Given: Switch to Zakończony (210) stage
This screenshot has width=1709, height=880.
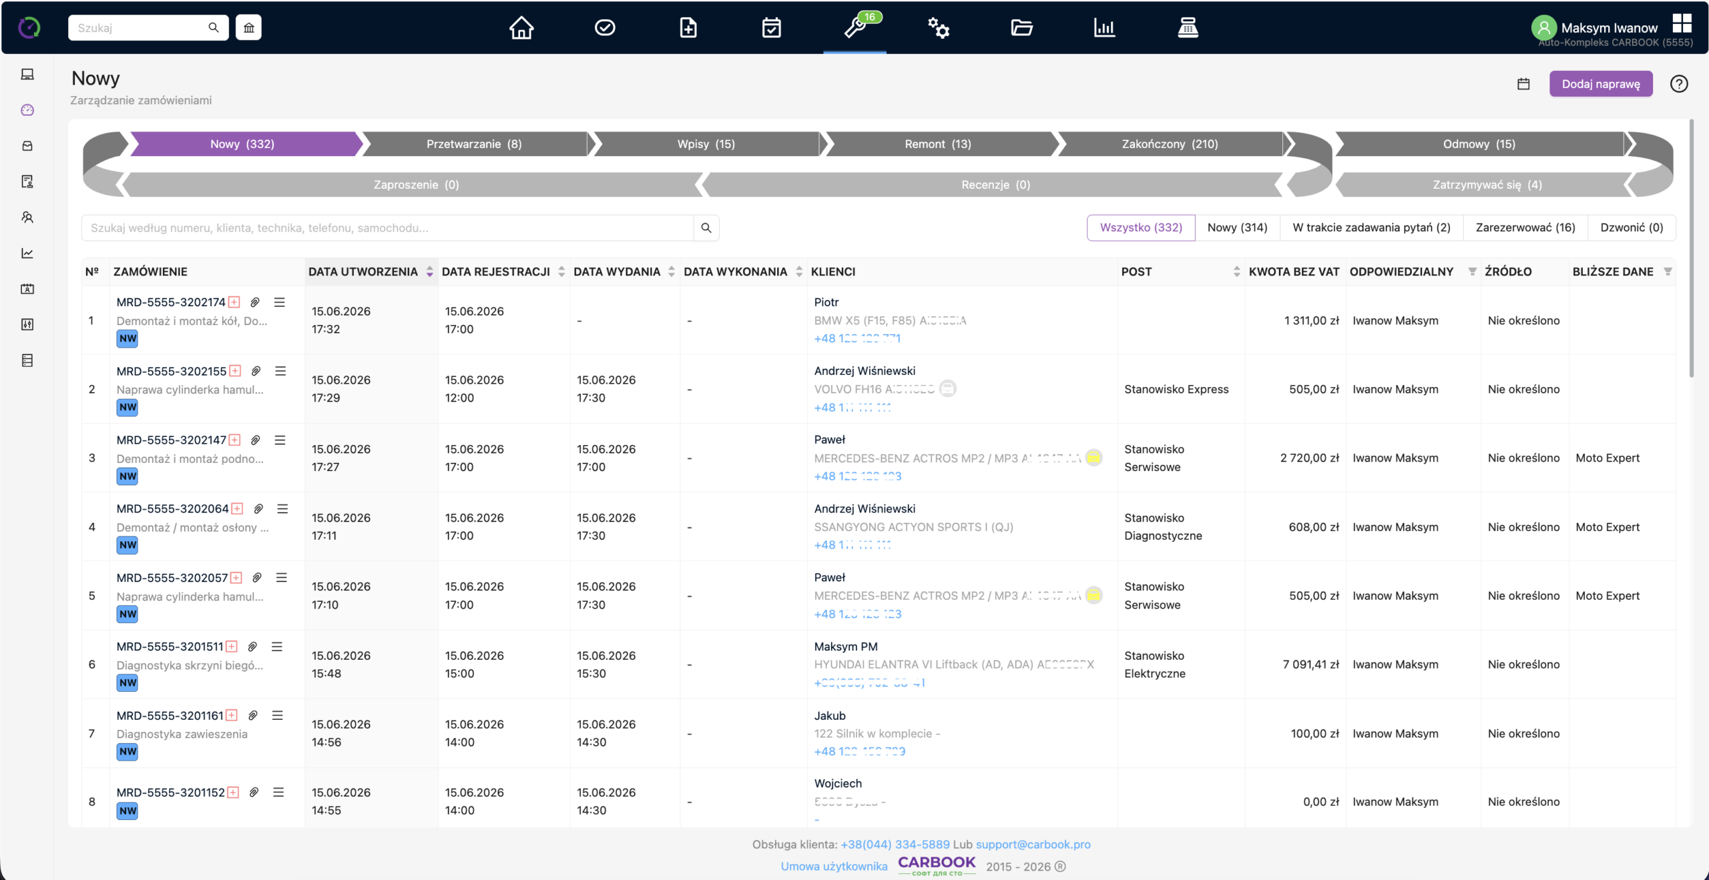Looking at the screenshot, I should click(1170, 144).
